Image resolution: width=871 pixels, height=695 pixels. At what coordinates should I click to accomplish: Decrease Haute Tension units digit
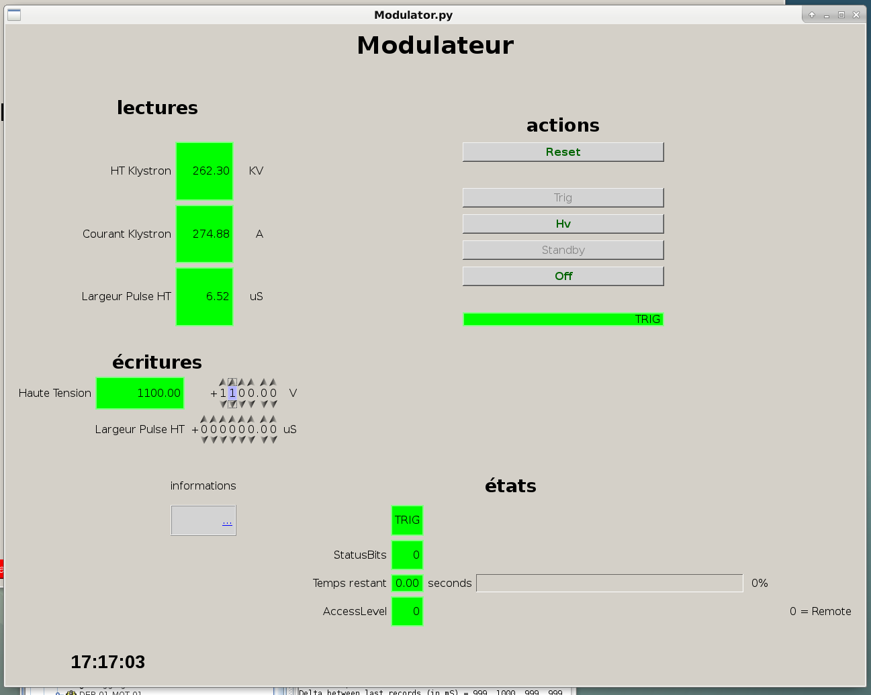(x=252, y=404)
